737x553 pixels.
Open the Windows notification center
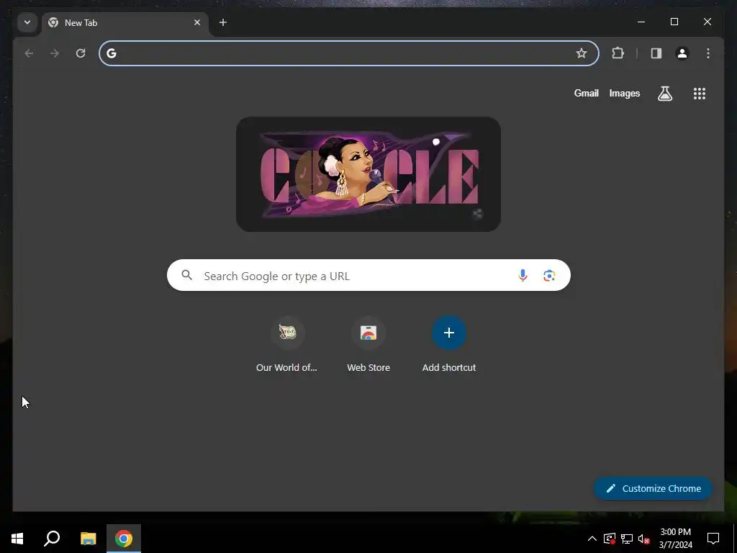713,539
